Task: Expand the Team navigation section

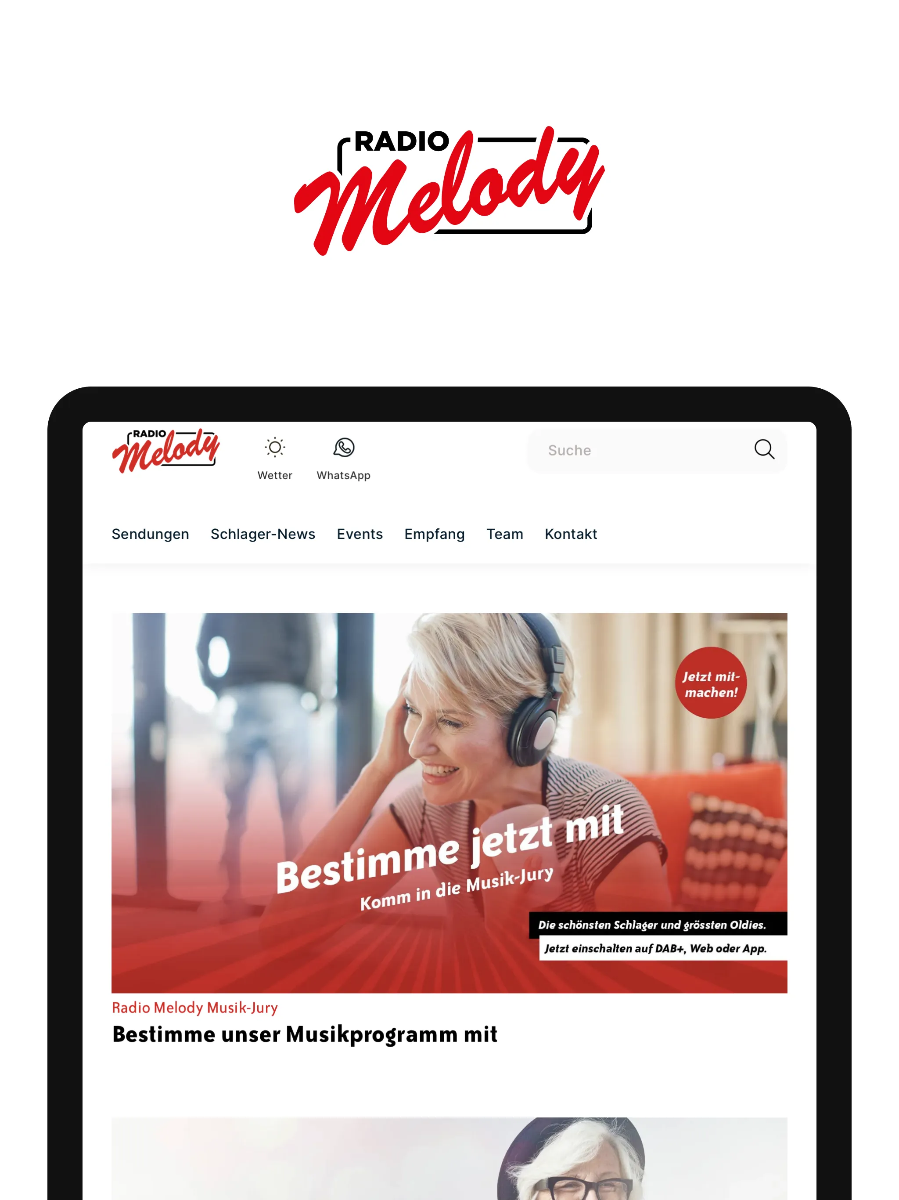Action: [x=505, y=534]
